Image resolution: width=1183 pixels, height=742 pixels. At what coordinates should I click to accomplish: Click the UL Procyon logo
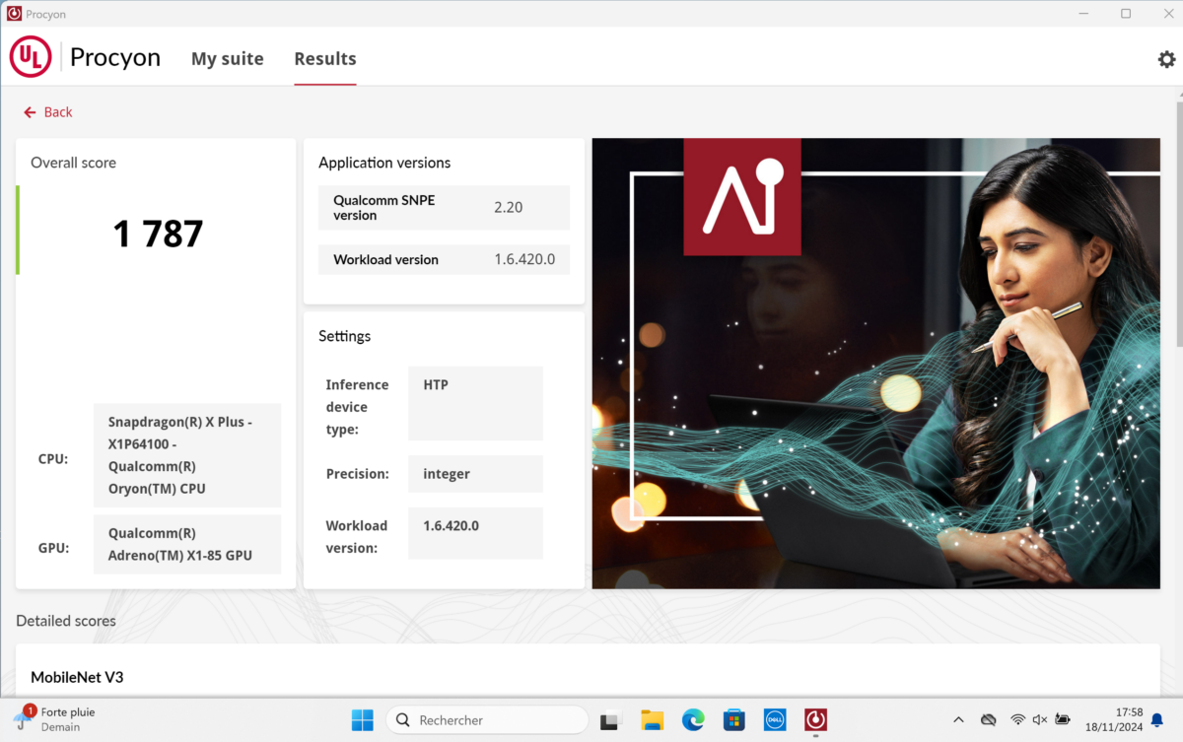pos(31,58)
